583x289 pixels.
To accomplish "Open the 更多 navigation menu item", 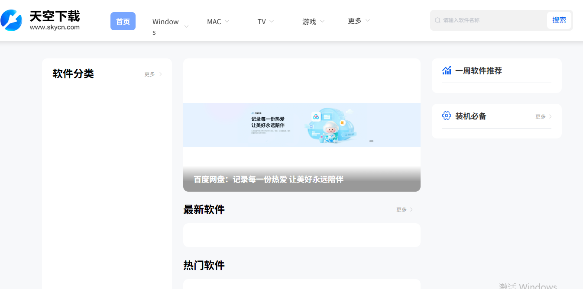I will click(355, 21).
